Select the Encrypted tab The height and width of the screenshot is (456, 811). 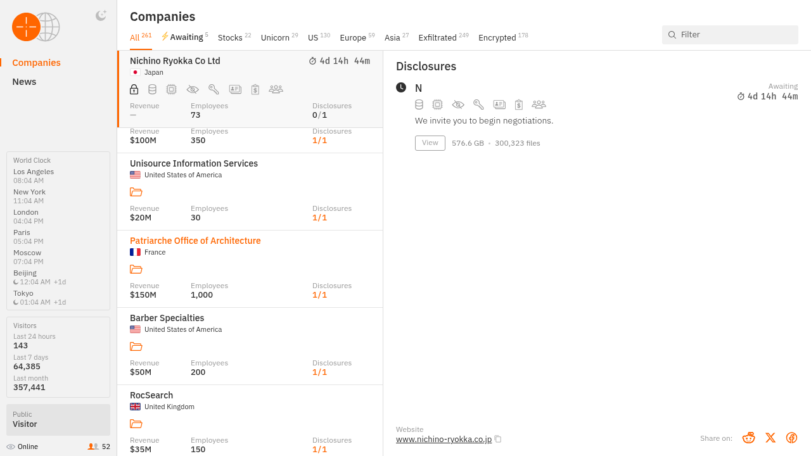(x=503, y=37)
